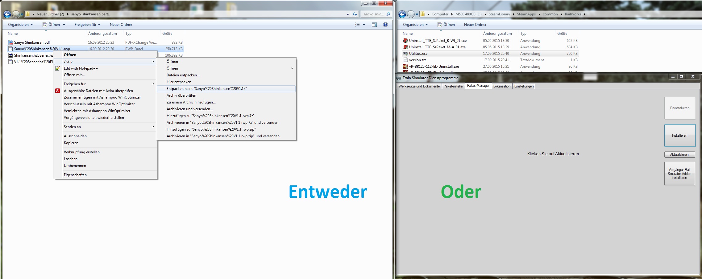Click the V1.1%20Scenarios file icon
Screen dimensions: 702x279
(10, 62)
